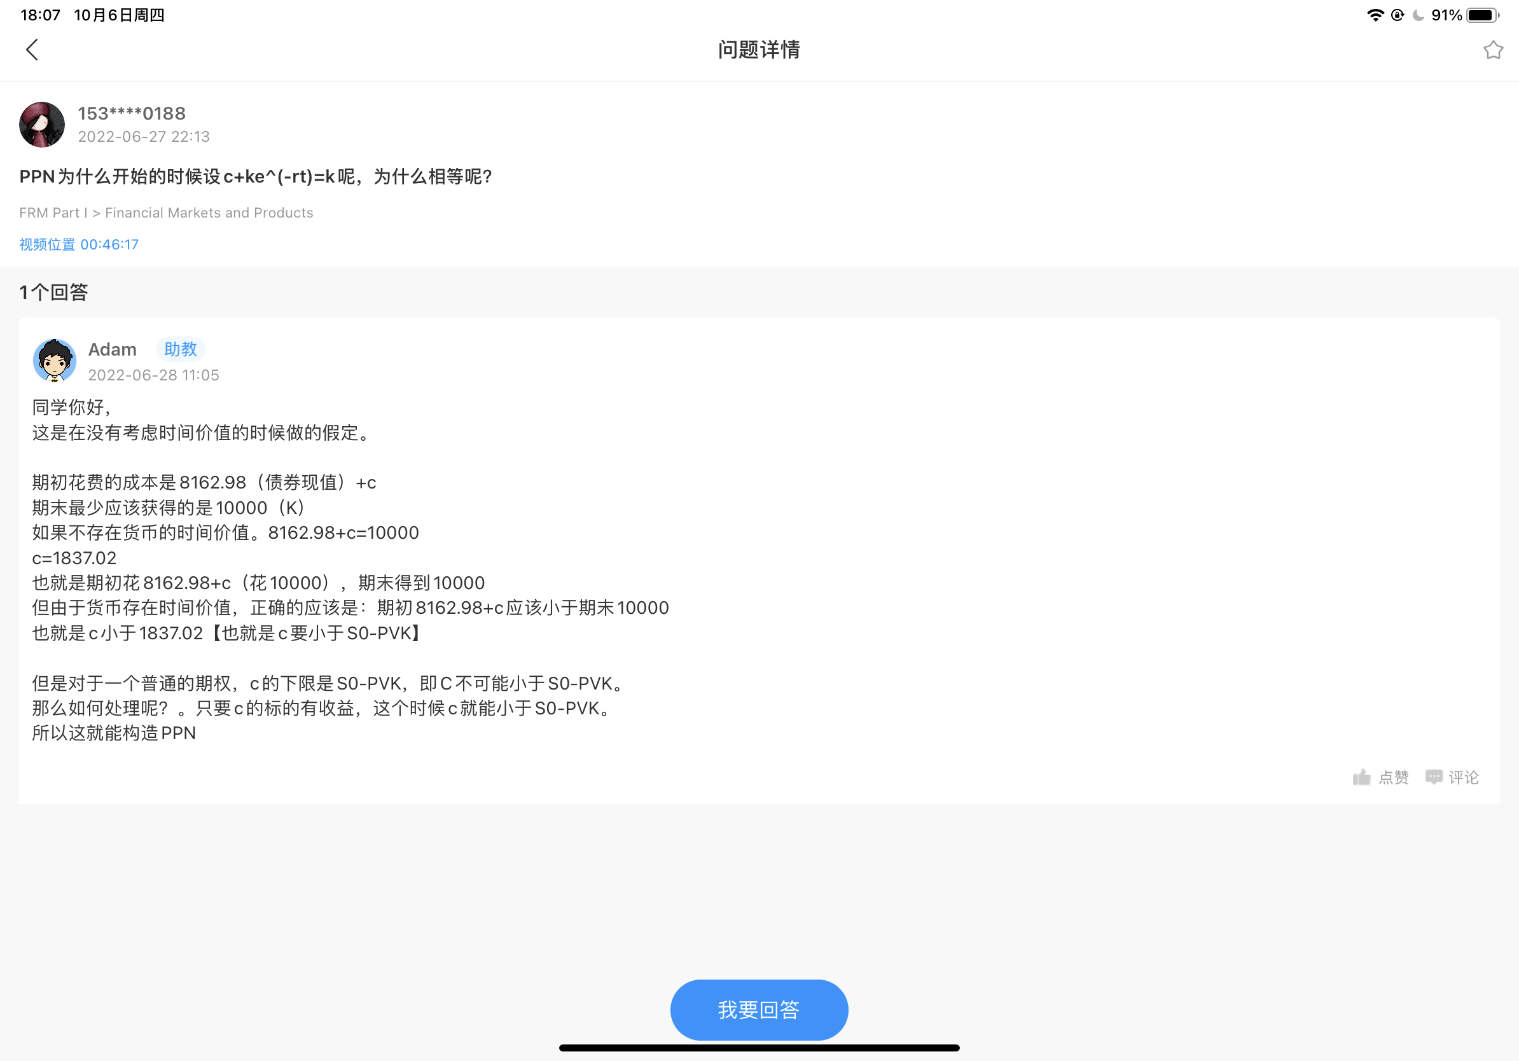Tap Adam's cartoon avatar
1519x1061 pixels.
click(x=54, y=361)
